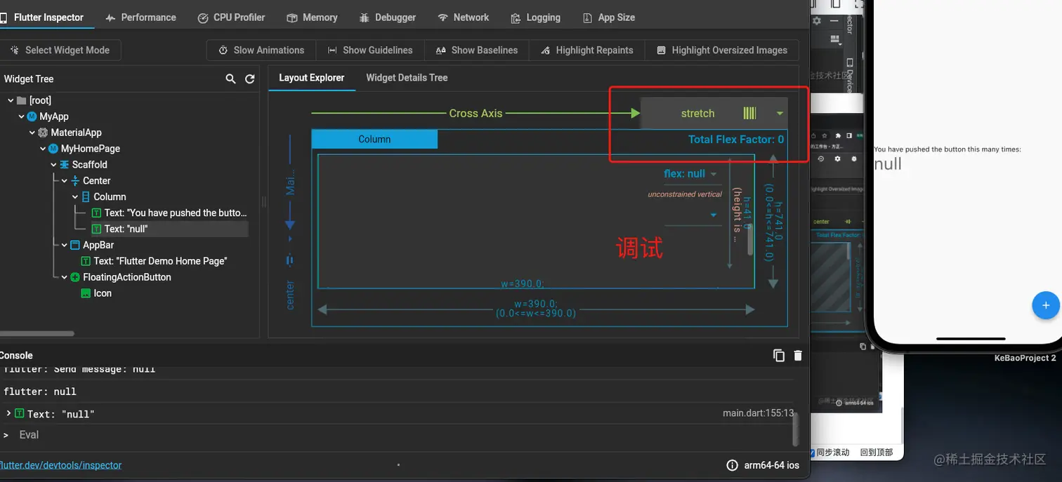This screenshot has height=482, width=1062.
Task: Click the Widget Tree horizontal scrollbar
Action: pos(37,333)
